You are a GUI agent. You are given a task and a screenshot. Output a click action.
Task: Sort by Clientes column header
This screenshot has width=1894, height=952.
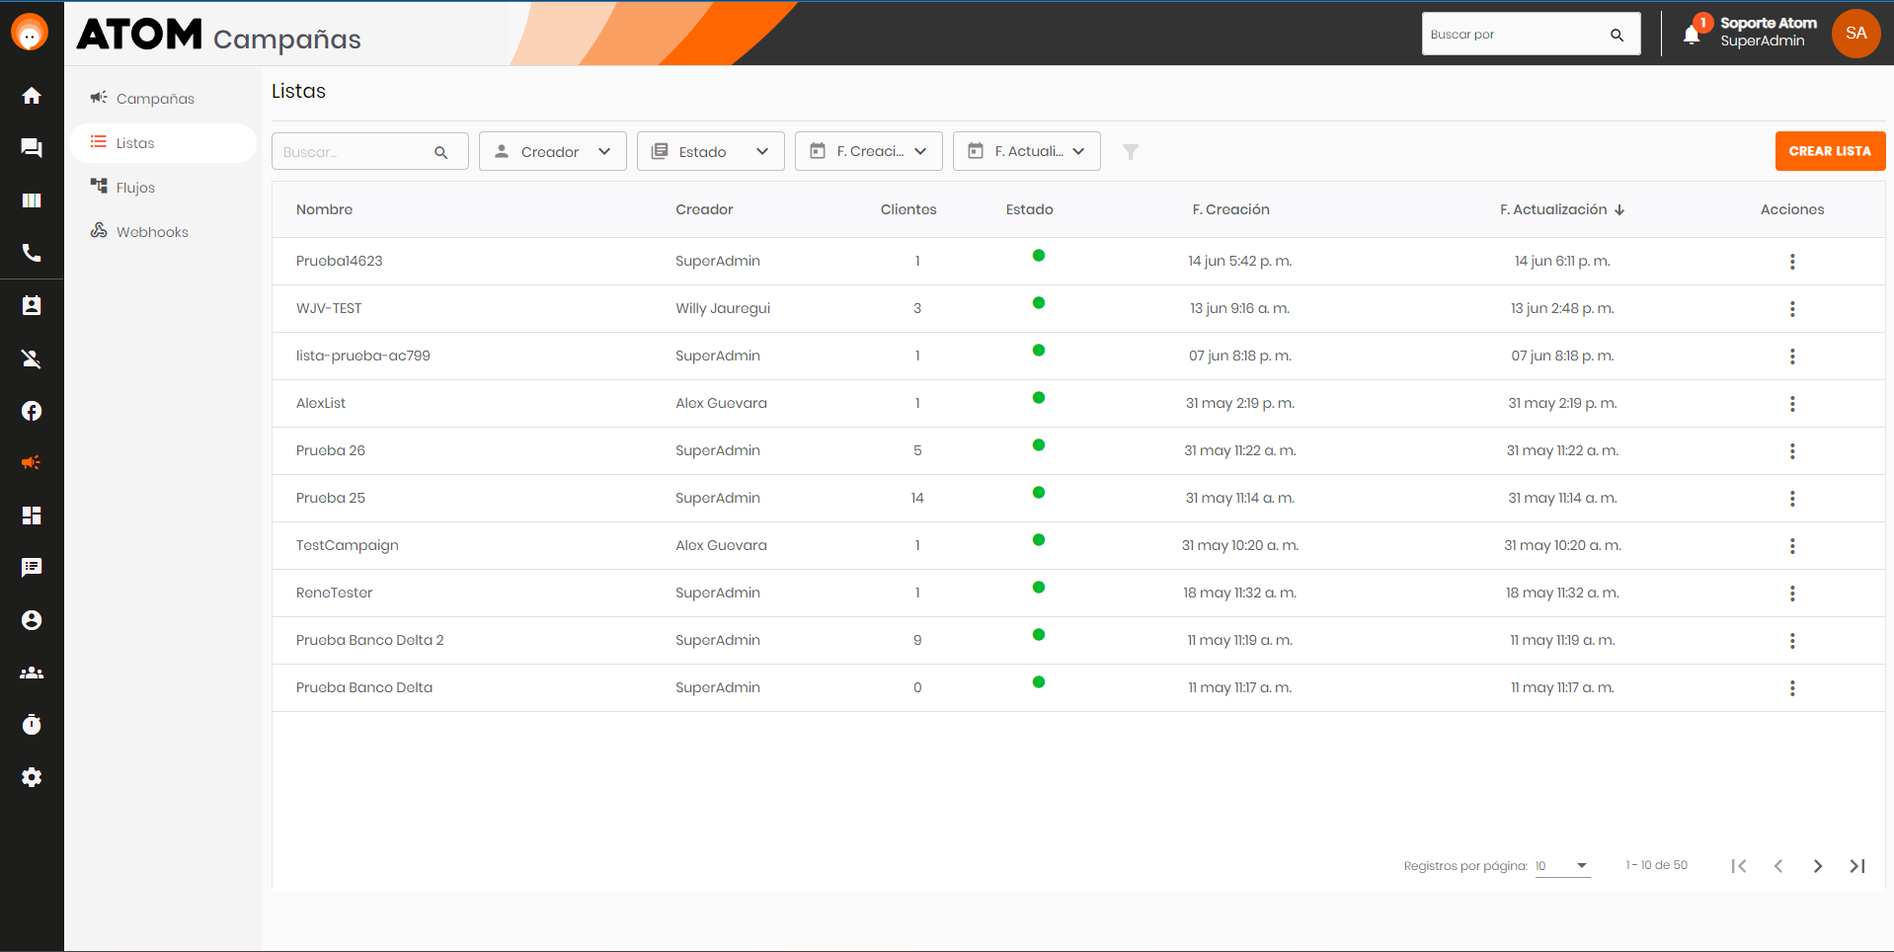pyautogui.click(x=908, y=209)
